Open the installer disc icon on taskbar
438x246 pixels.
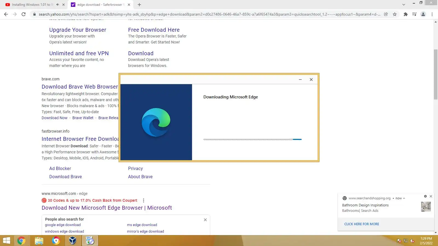point(90,241)
